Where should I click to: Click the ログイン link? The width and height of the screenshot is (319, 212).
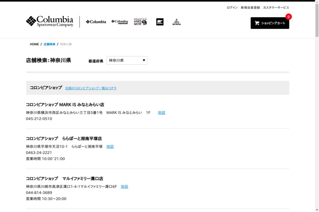coord(232,8)
